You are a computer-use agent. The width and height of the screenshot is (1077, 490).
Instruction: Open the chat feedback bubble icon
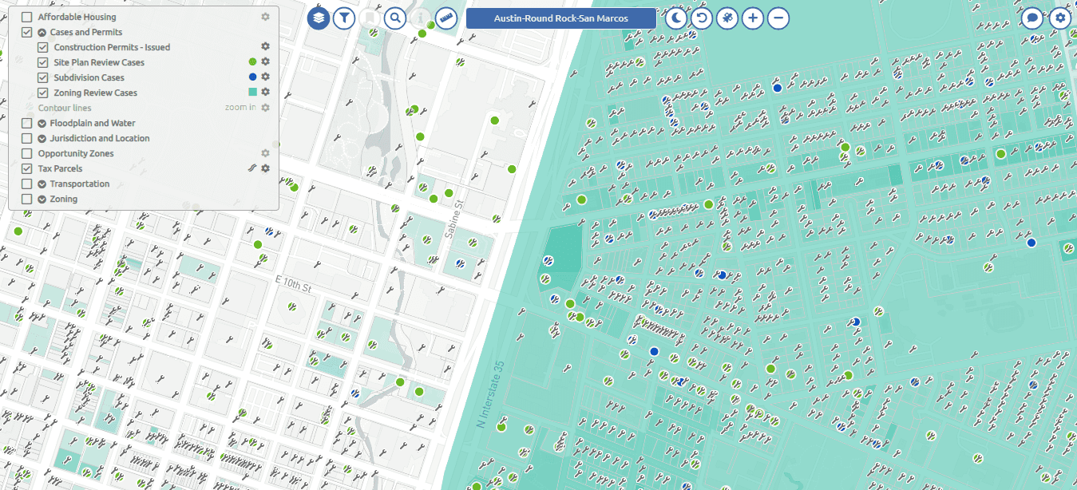[x=1034, y=18]
